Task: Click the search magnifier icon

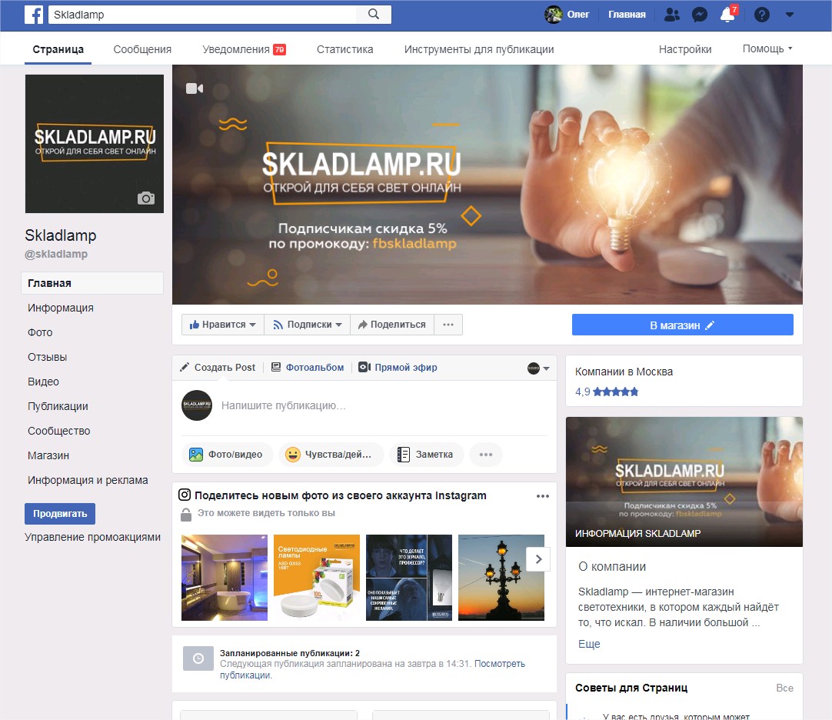Action: point(374,15)
